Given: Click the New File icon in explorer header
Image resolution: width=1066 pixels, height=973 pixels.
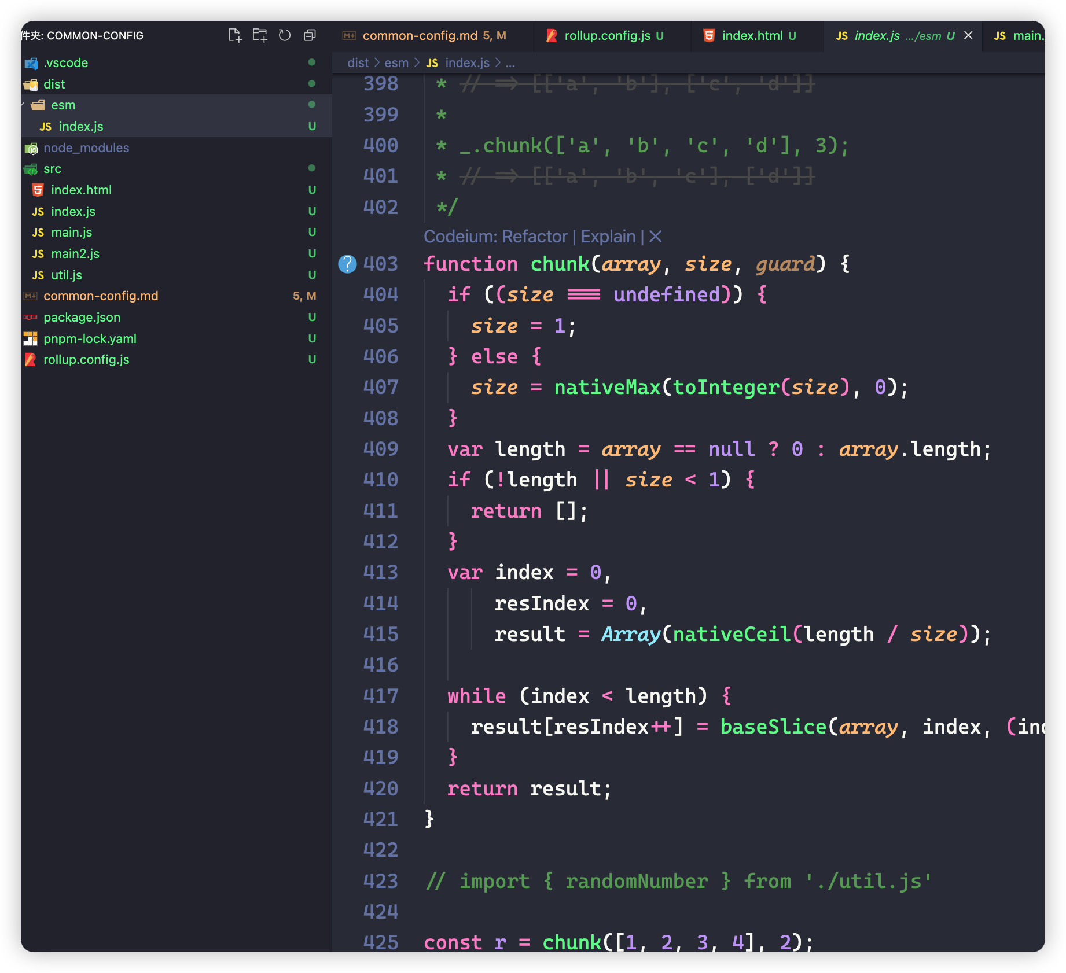Looking at the screenshot, I should click(234, 35).
